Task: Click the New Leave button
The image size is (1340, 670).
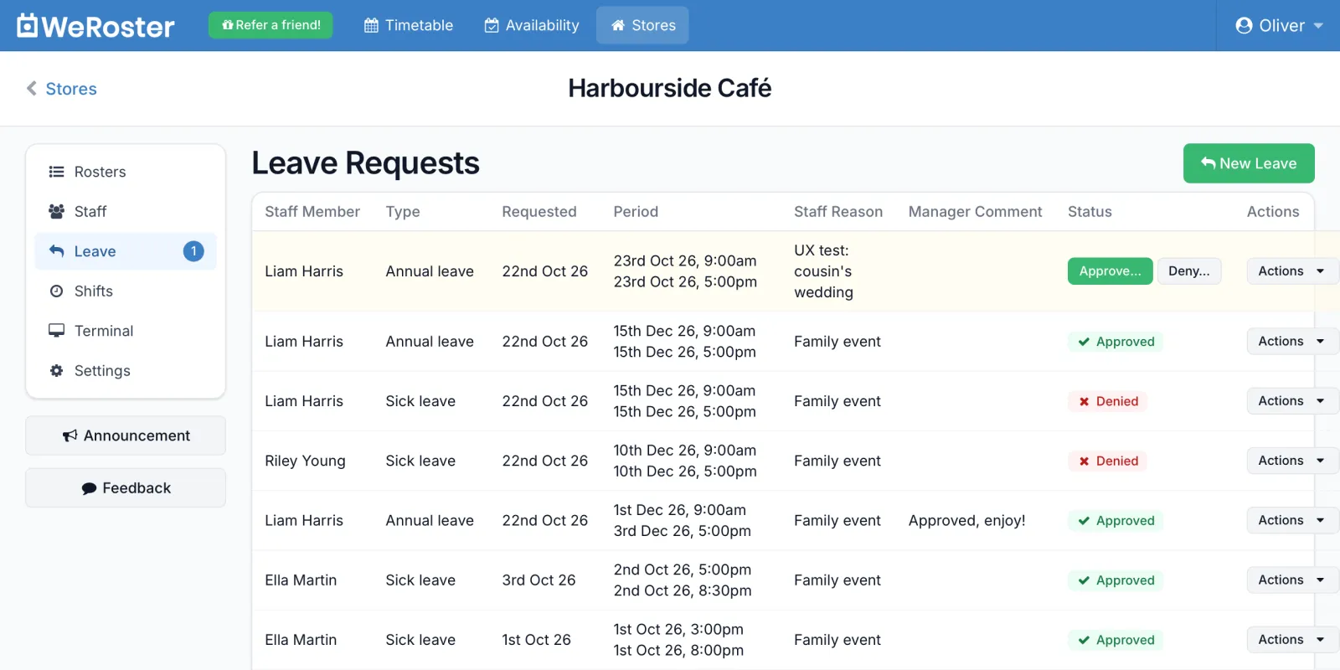Action: click(x=1249, y=163)
